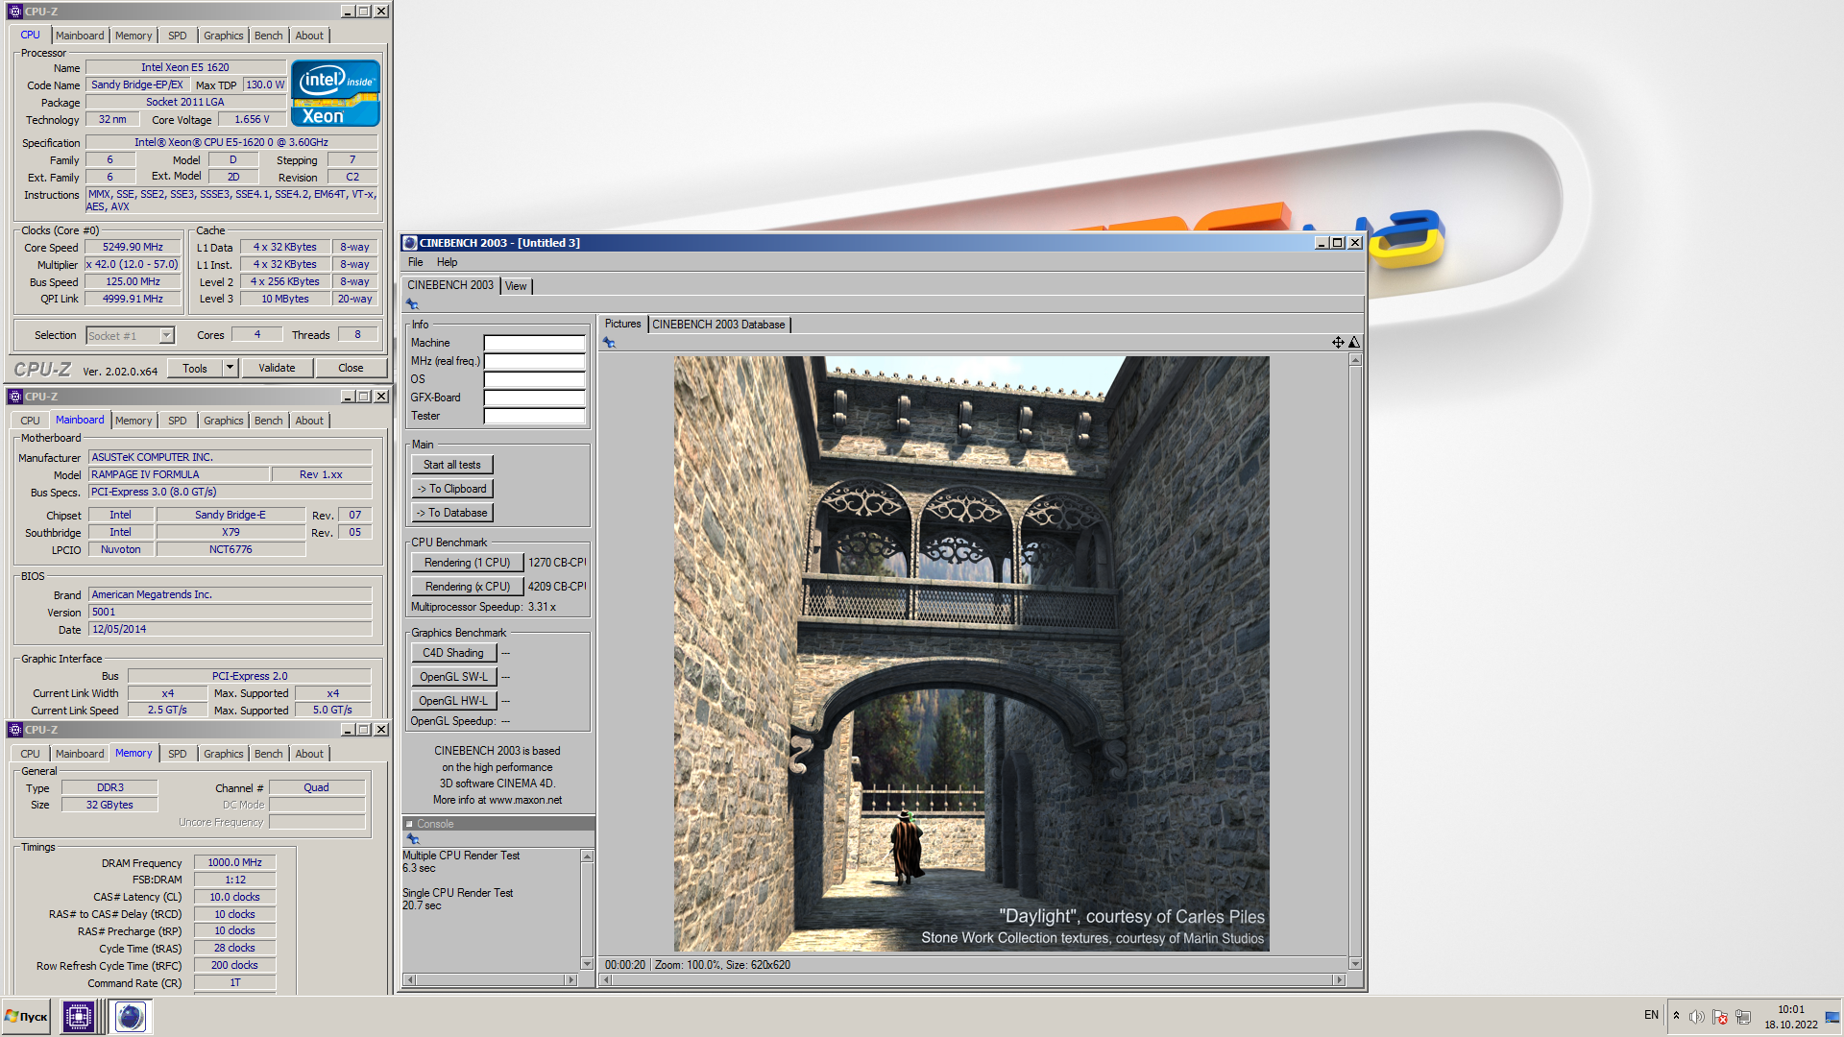Click GFX-Board input field

[534, 398]
